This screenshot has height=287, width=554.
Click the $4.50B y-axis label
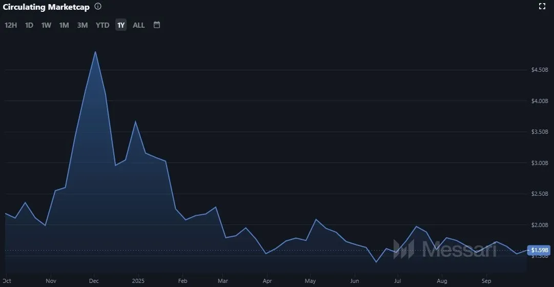(x=540, y=70)
